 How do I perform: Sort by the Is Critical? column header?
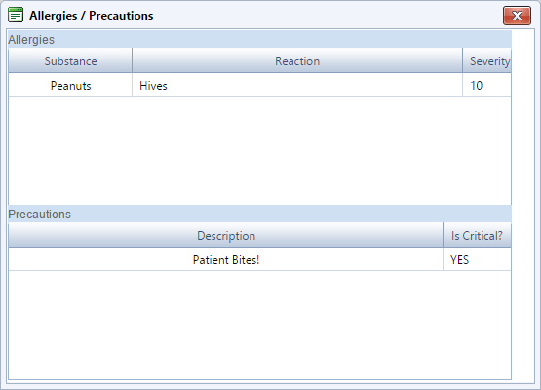(478, 235)
